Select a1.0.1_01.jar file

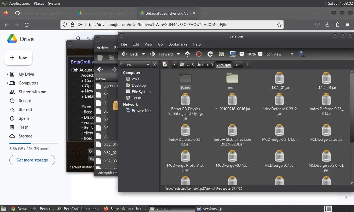click(x=279, y=81)
